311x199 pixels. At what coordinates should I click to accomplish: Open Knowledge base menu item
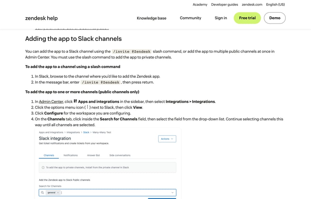click(152, 18)
